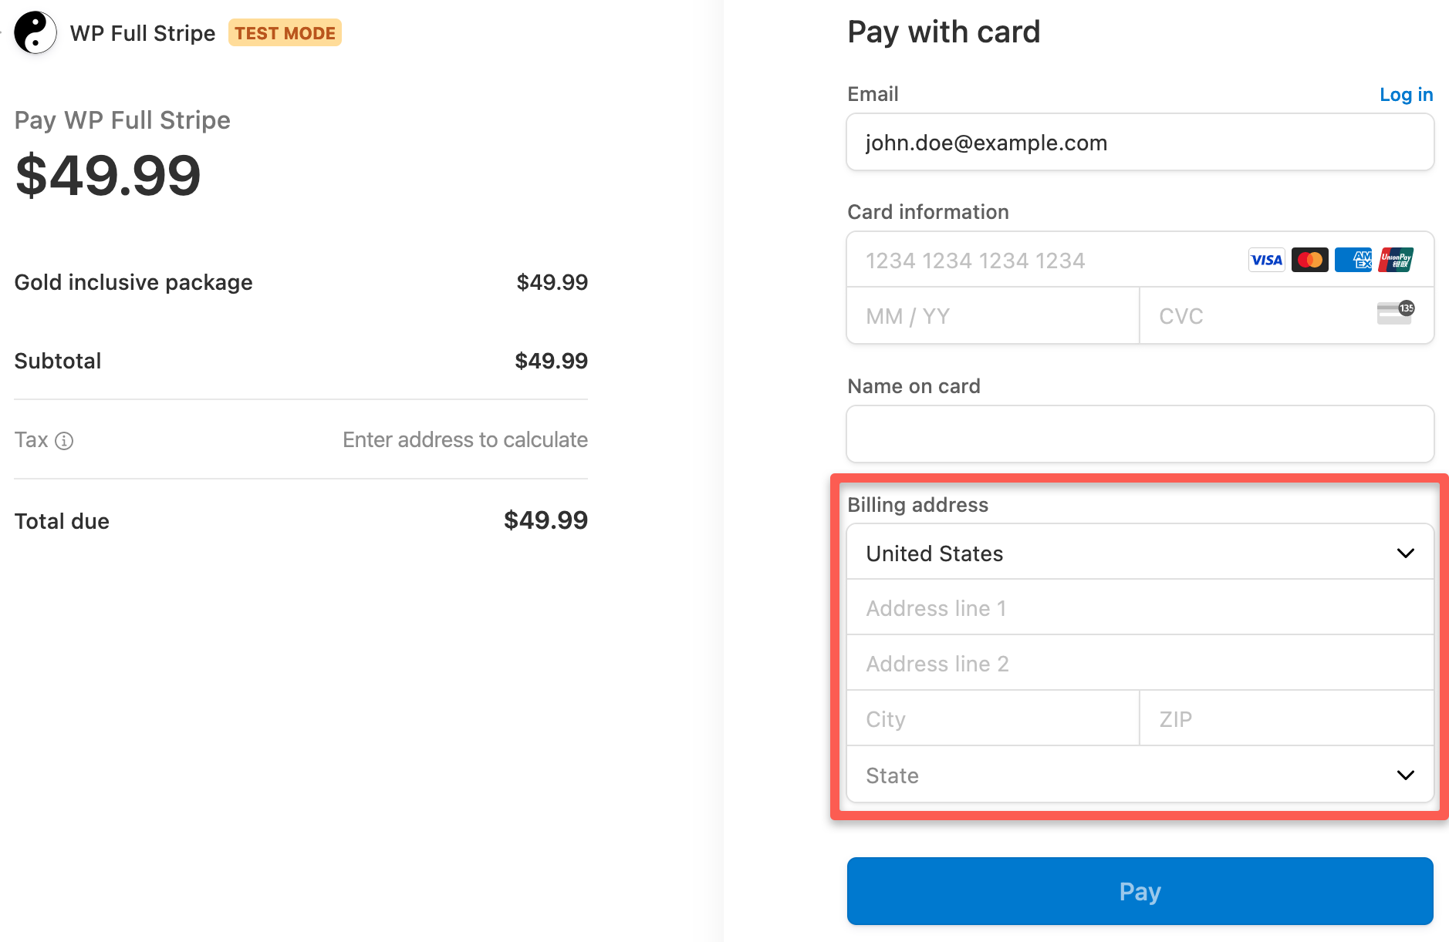The image size is (1449, 942).
Task: Click the Name on card field
Action: tap(1140, 433)
